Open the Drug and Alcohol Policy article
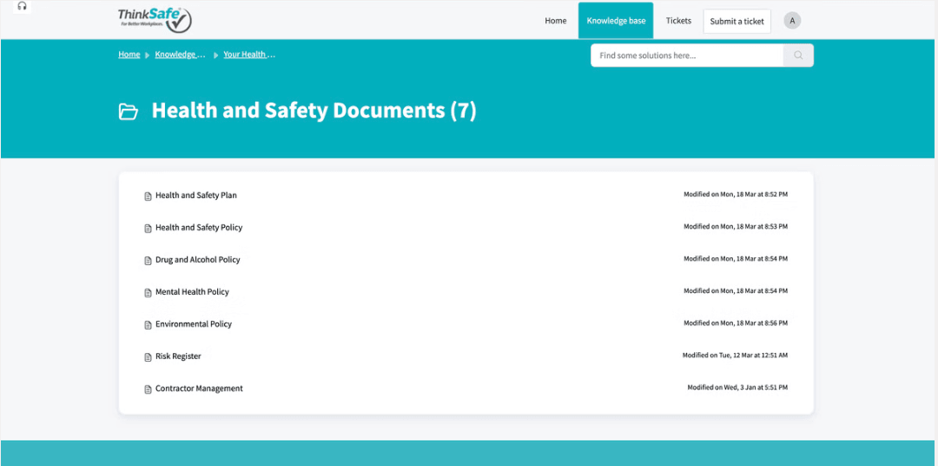Screen dimensions: 938x466 197,260
